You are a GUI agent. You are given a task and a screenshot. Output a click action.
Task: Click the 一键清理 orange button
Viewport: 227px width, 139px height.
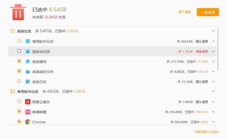[x=208, y=12]
